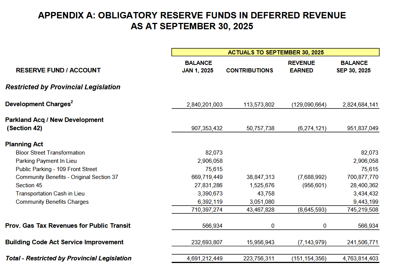Screen dimensions: 399x275
Task: Select Community Benefits - Original Section 37 label
Action: coord(67,177)
